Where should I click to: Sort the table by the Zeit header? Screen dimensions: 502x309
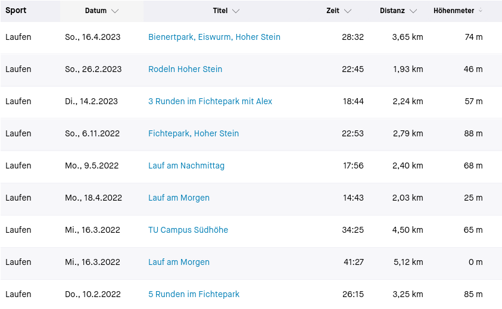click(333, 11)
